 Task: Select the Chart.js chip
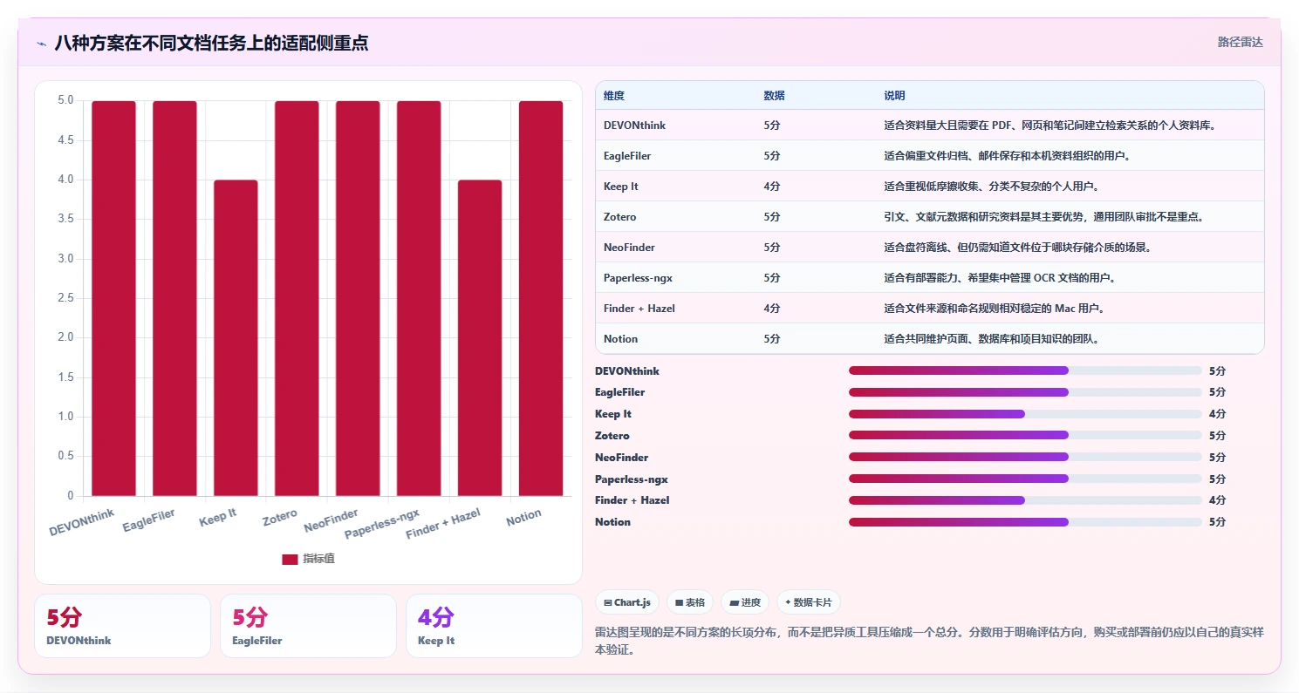point(627,602)
